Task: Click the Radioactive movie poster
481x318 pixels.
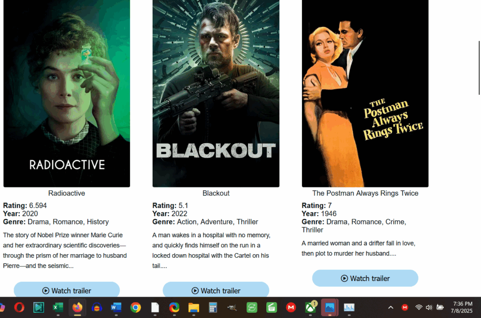Action: [x=67, y=93]
